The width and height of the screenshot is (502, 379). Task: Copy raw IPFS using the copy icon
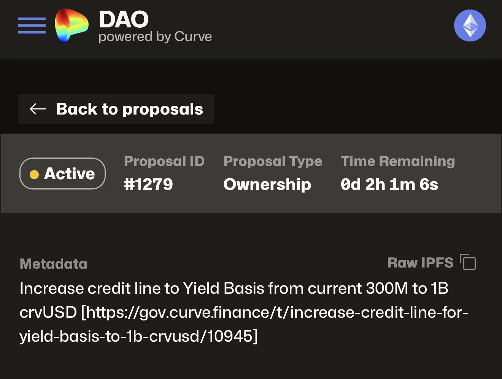click(x=468, y=263)
